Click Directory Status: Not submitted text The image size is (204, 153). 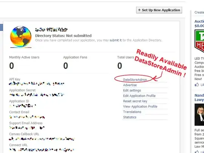63,36
